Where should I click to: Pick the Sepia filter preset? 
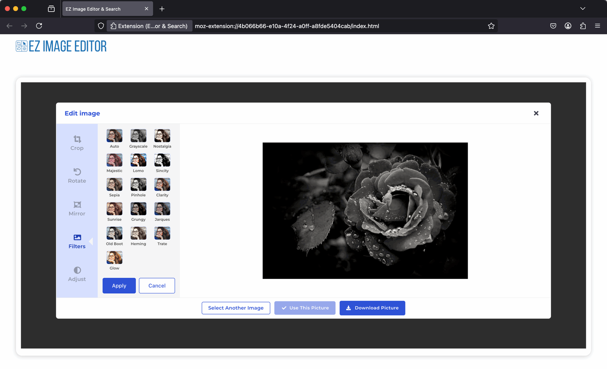pos(114,185)
